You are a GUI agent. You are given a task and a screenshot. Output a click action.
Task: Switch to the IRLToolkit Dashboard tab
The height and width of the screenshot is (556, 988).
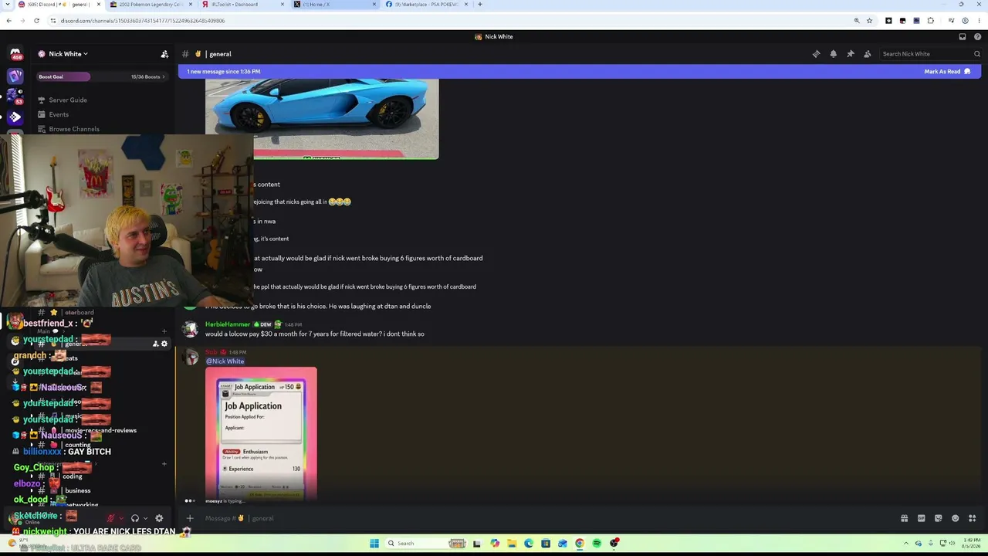(x=242, y=5)
